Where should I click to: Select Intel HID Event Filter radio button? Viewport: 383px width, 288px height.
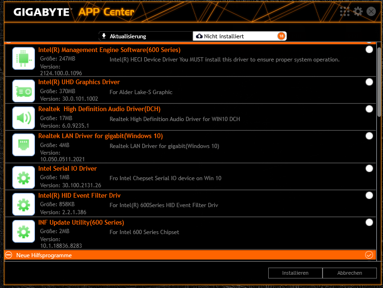(369, 195)
